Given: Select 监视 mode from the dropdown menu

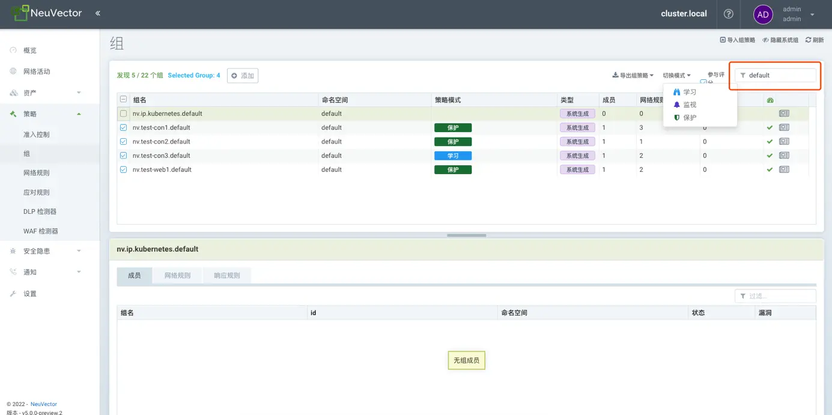Looking at the screenshot, I should tap(689, 105).
